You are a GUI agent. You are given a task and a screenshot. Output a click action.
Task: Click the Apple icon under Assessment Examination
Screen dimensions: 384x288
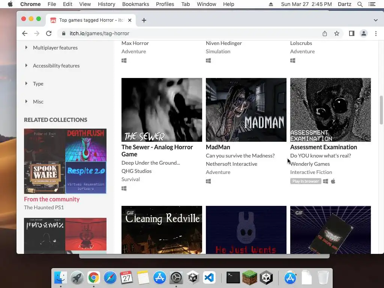[x=333, y=181]
